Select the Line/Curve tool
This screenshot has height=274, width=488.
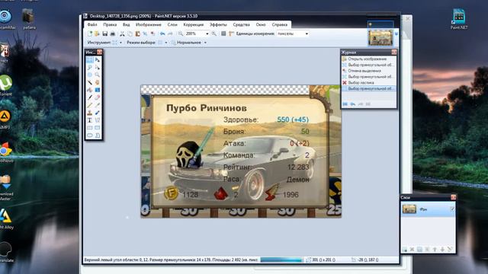(x=98, y=120)
